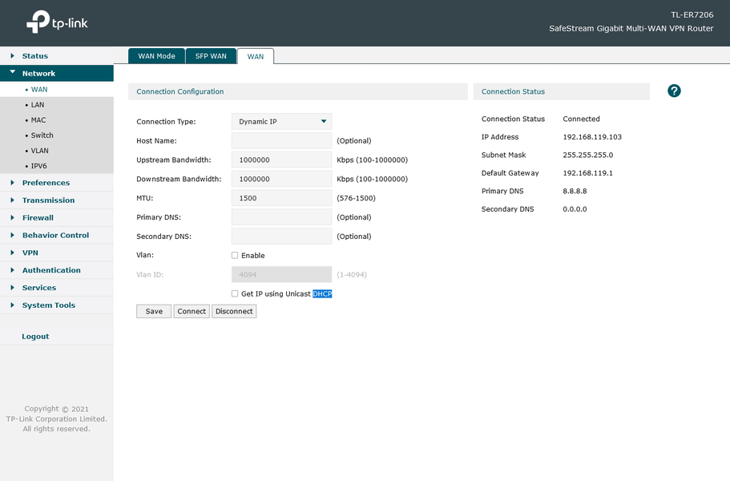
Task: Click the Connection Configuration section header
Action: 298,91
